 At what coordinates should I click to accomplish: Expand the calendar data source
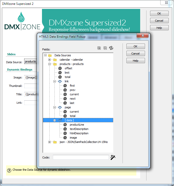(x=50, y=60)
